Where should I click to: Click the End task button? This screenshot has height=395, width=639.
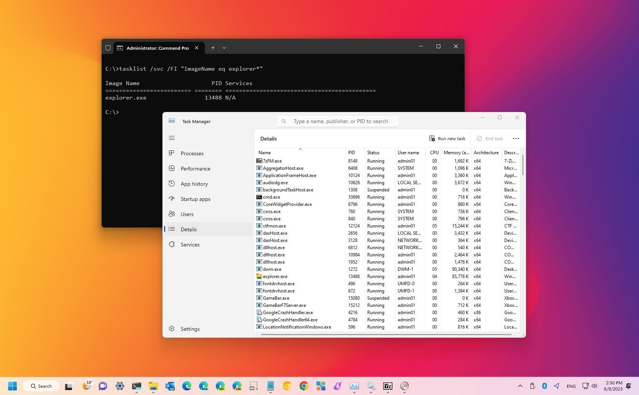490,138
